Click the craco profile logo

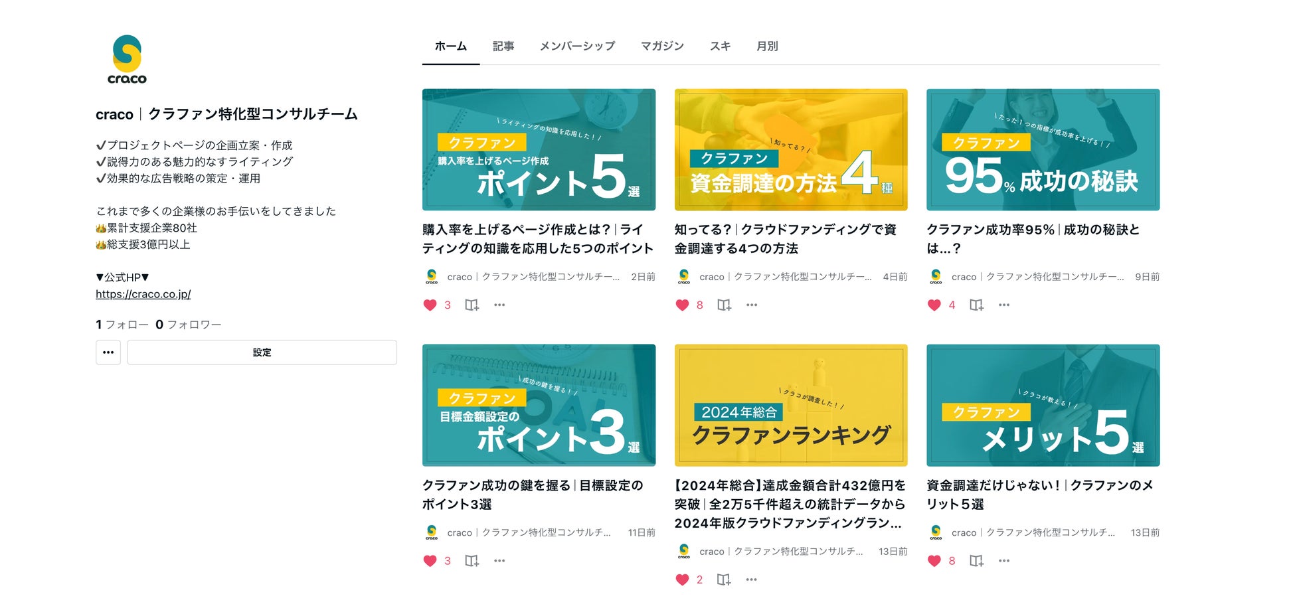(x=127, y=59)
